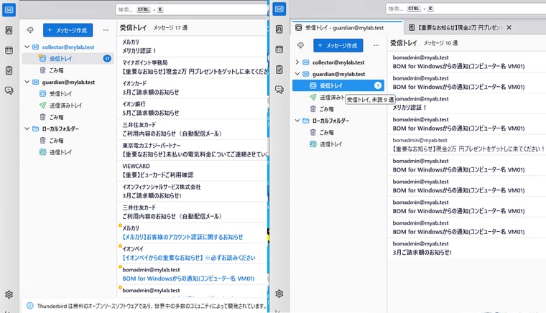The image size is (546, 313).
Task: Switch to 受信トレイ - guardian@mylab.test tab
Action: 346,27
